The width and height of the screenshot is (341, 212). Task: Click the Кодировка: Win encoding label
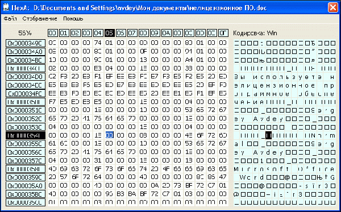click(x=255, y=33)
